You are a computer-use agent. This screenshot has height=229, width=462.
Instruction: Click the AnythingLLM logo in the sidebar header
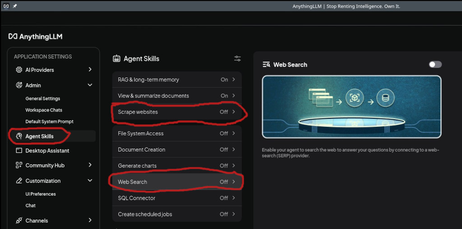point(35,36)
